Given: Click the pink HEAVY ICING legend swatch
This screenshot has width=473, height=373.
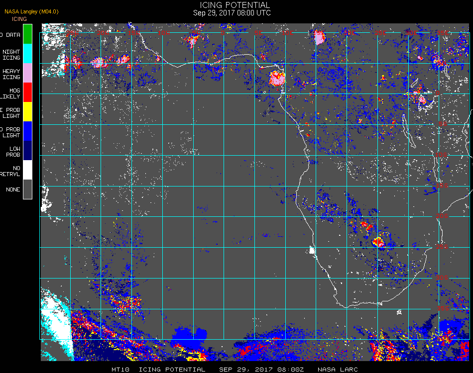Looking at the screenshot, I should [27, 73].
